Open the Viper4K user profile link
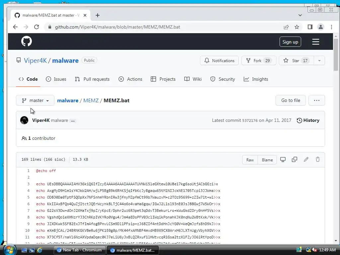340x255 pixels. point(35,60)
